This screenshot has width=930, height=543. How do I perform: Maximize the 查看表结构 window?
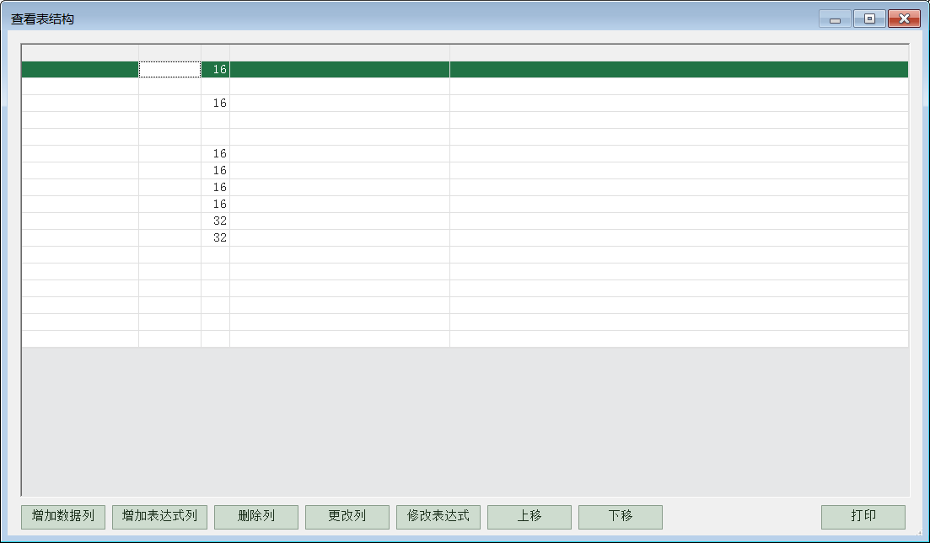[868, 19]
